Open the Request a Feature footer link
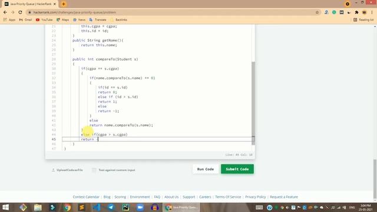Viewport: 377px width, 212px height. pos(284,197)
